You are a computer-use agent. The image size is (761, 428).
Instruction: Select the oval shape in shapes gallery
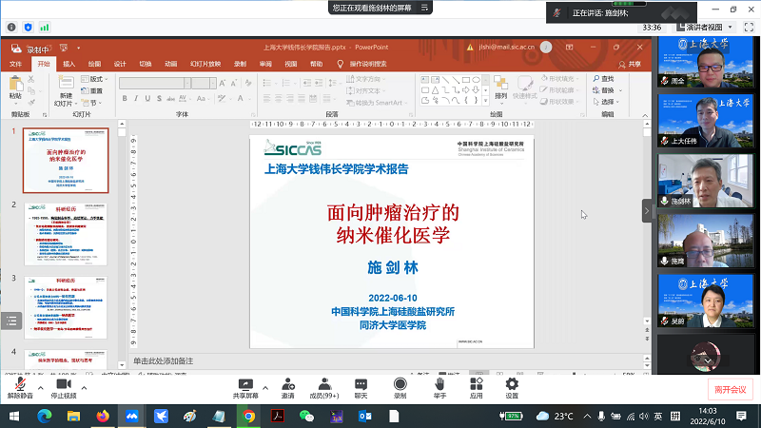pos(477,80)
